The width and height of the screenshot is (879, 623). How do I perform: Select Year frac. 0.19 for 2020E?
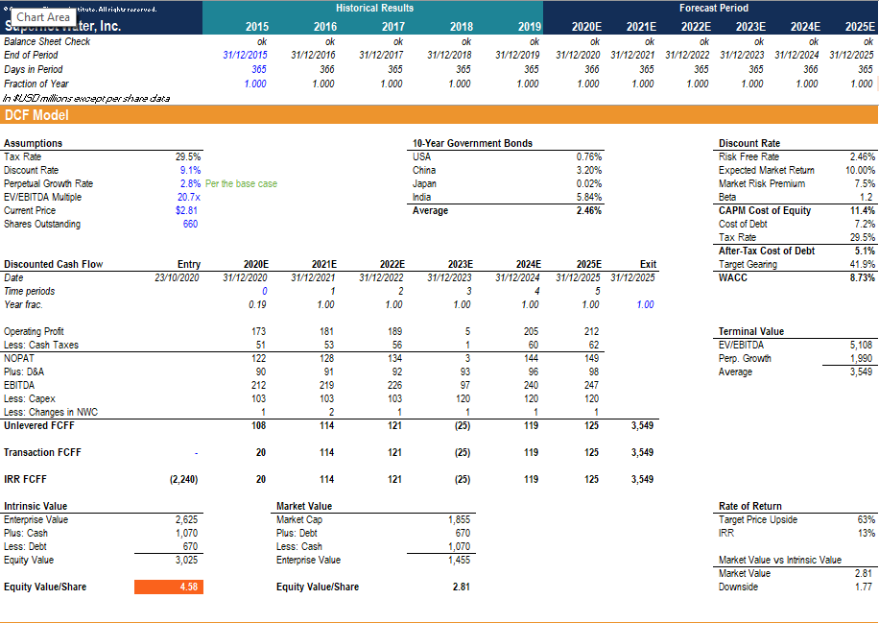pos(257,305)
